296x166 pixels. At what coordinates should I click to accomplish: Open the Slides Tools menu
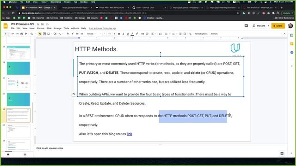point(66,29)
